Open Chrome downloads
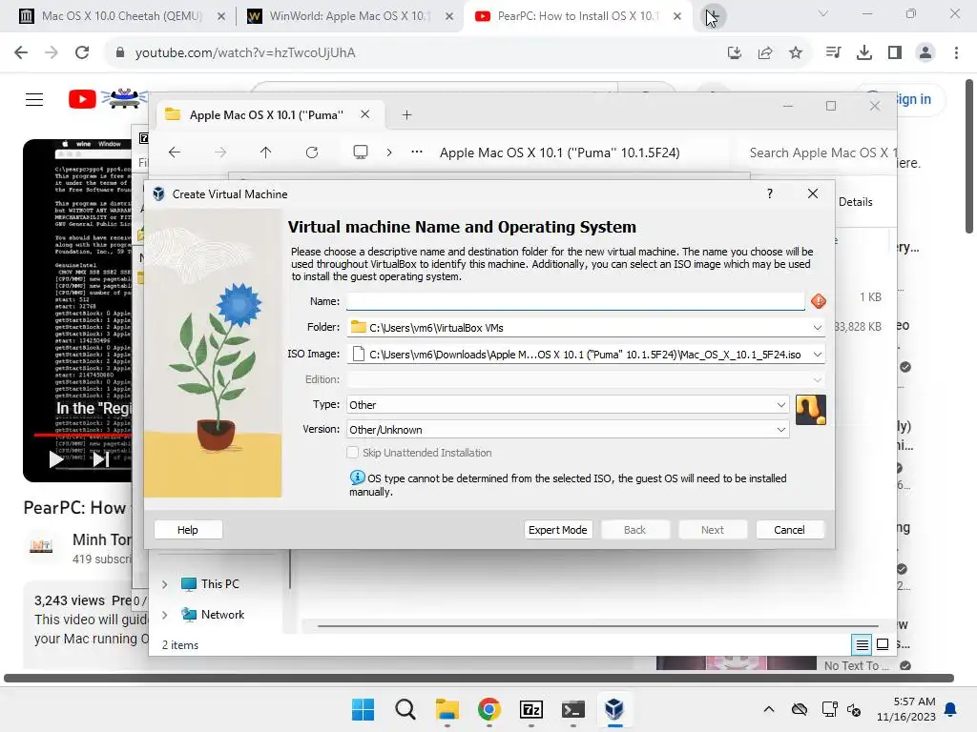 pyautogui.click(x=864, y=53)
